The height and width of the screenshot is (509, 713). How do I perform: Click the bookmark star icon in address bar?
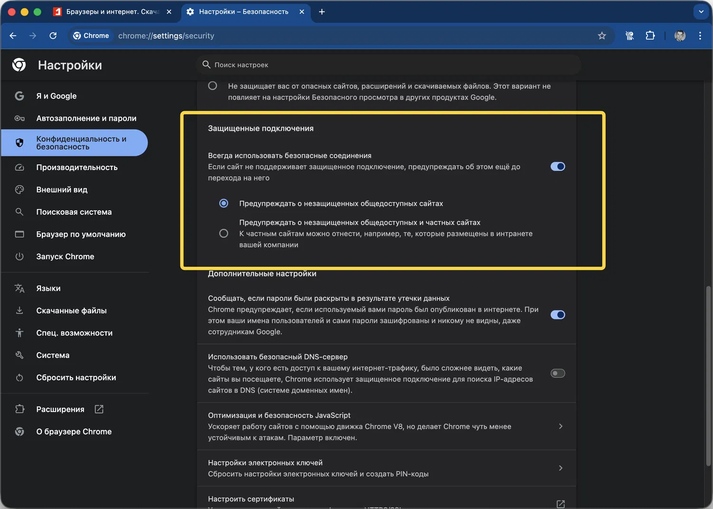pyautogui.click(x=602, y=36)
